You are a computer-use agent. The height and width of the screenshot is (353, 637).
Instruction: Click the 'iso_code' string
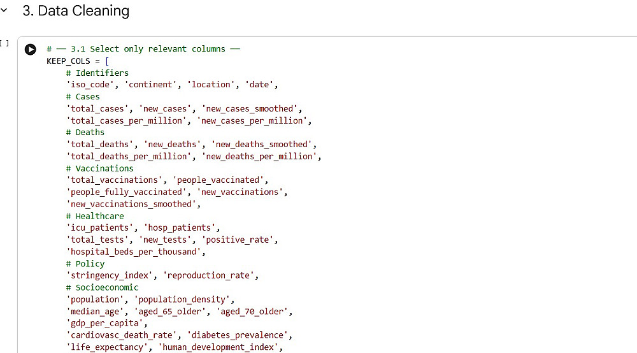(90, 85)
